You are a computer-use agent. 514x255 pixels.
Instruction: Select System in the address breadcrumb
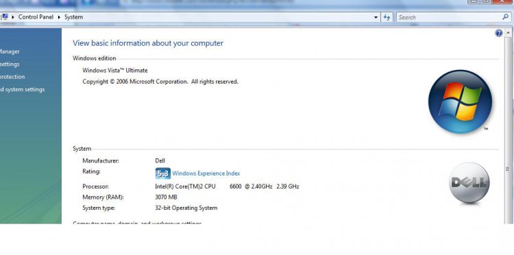(73, 17)
